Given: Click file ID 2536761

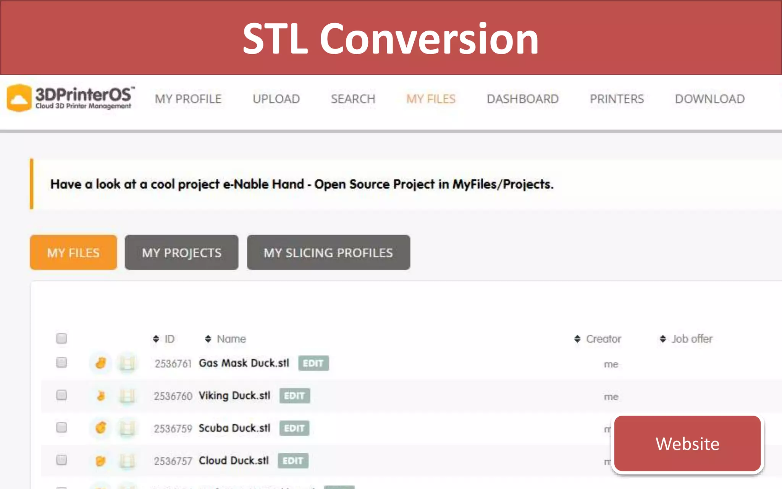Looking at the screenshot, I should pos(173,364).
